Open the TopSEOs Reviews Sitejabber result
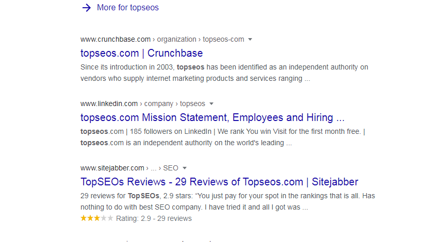Screen dimensions: 443x242 (219, 182)
